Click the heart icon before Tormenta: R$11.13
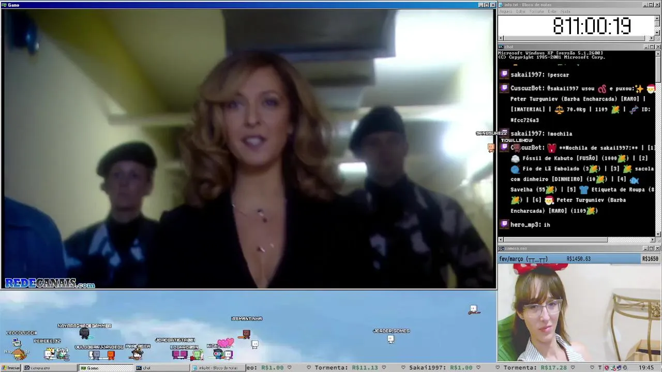The image size is (662, 372). tap(309, 368)
